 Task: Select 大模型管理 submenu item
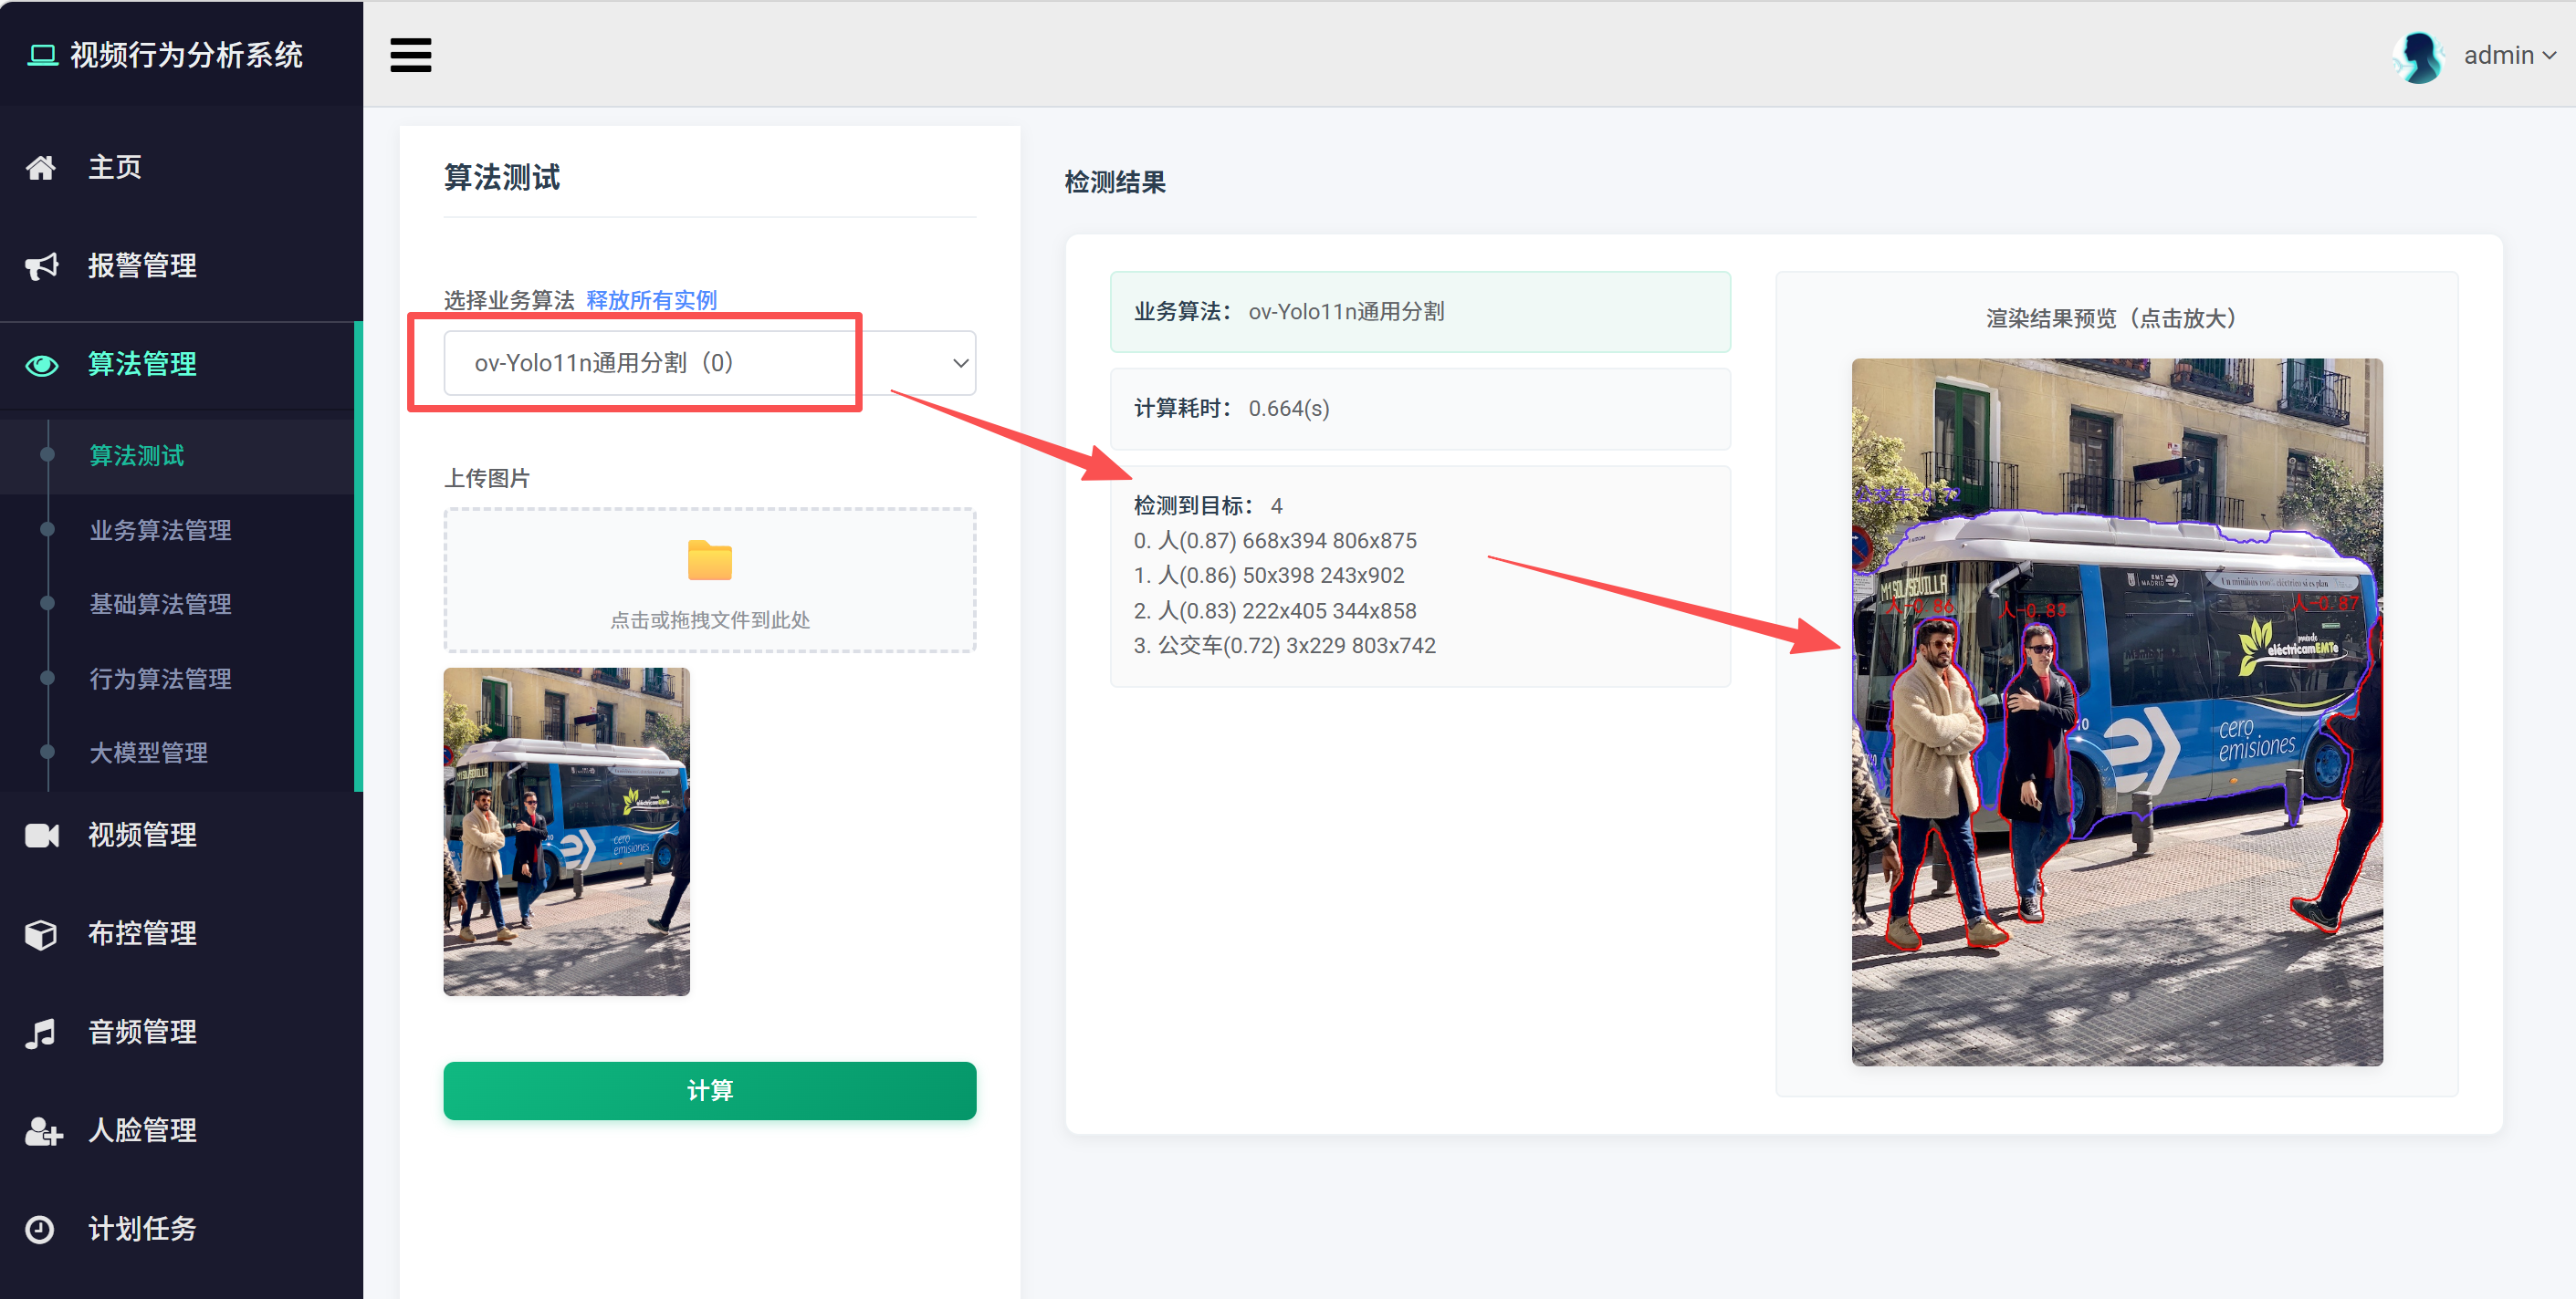[148, 753]
